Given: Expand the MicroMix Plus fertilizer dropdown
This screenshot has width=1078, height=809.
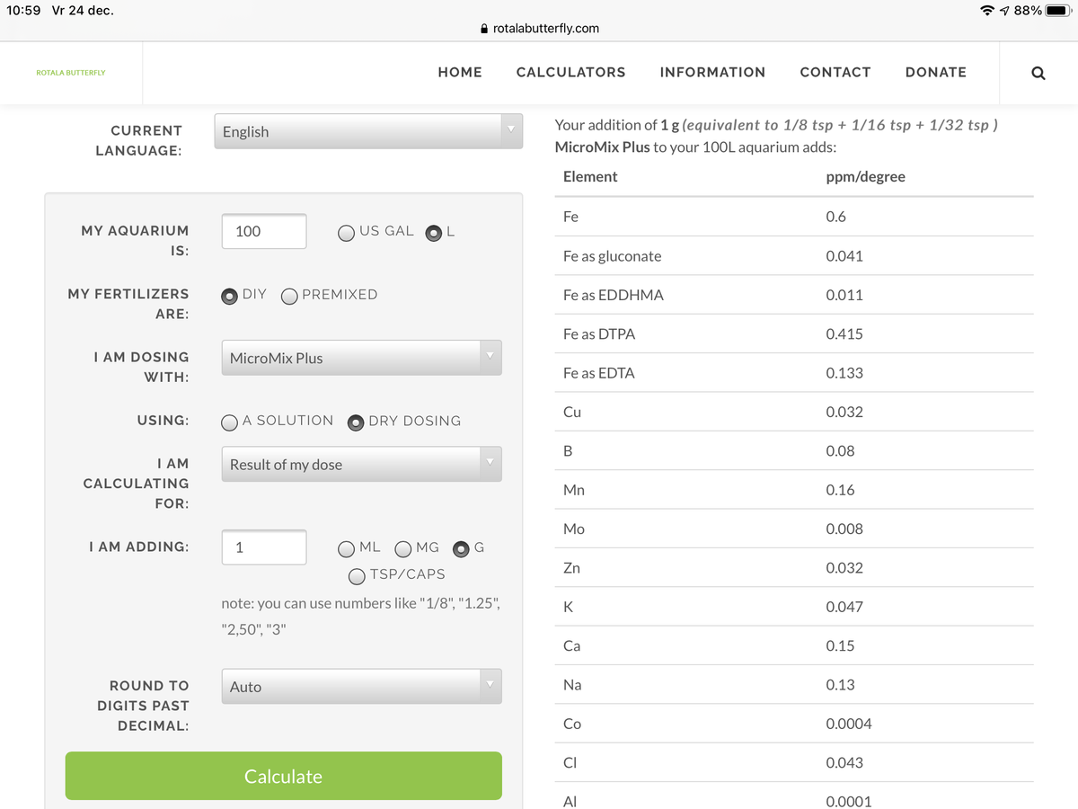Looking at the screenshot, I should pos(361,358).
